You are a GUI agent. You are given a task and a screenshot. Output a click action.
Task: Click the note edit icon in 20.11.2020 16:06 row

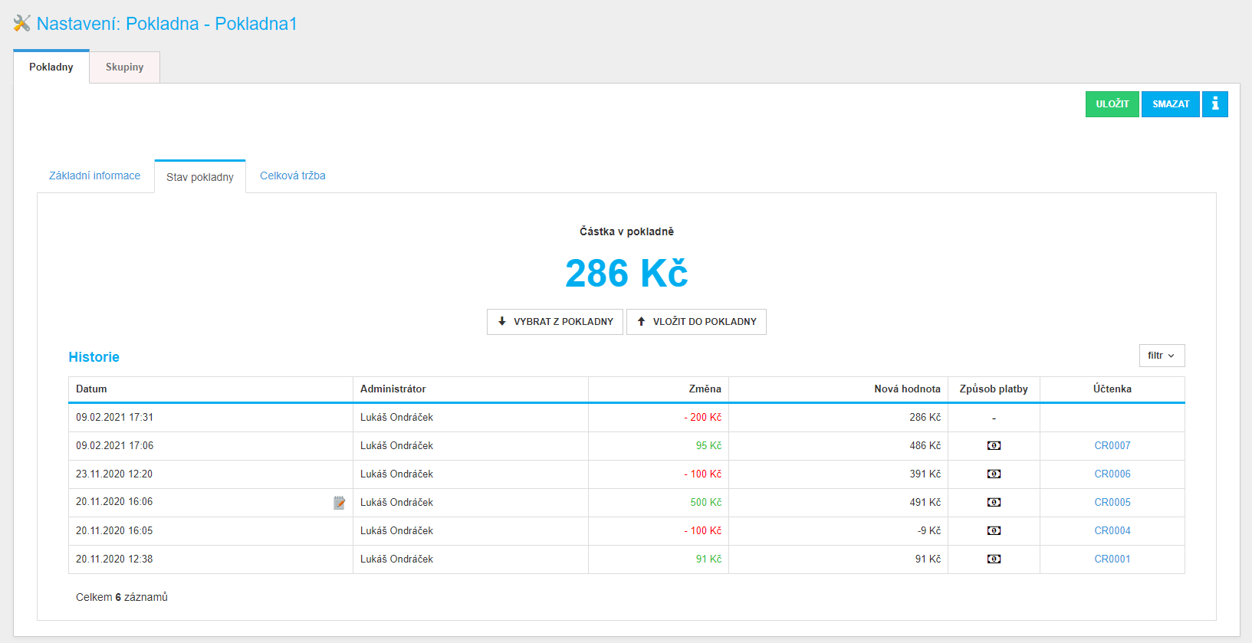coord(339,503)
